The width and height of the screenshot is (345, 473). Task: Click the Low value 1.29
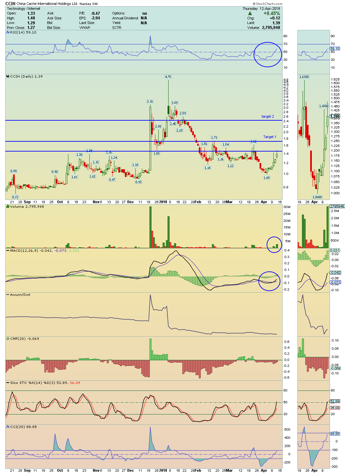pyautogui.click(x=31, y=23)
